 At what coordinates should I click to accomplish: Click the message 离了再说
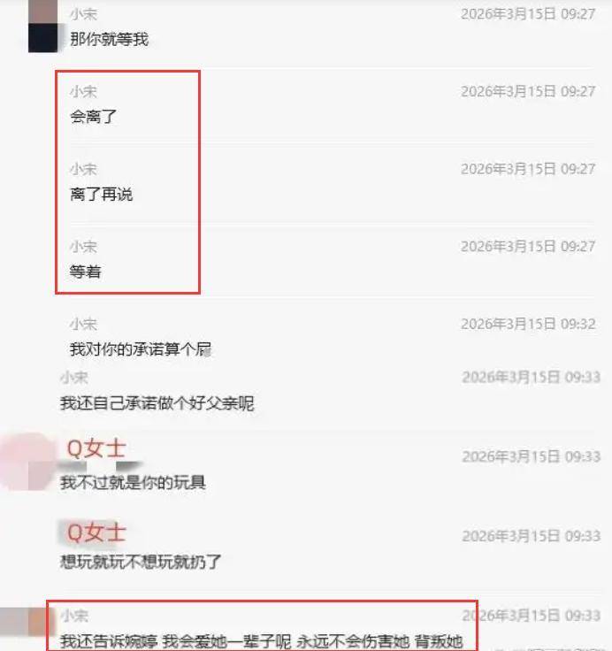coord(102,195)
